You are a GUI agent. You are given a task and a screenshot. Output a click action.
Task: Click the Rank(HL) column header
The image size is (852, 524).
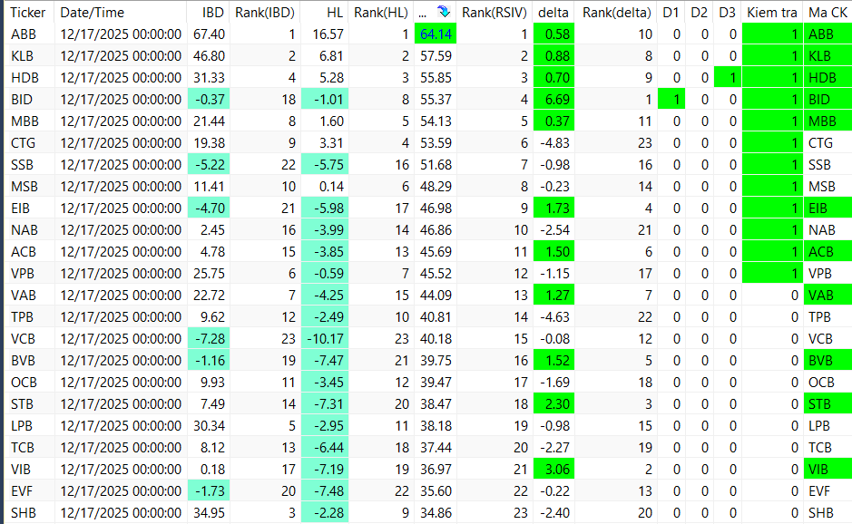[x=380, y=12]
